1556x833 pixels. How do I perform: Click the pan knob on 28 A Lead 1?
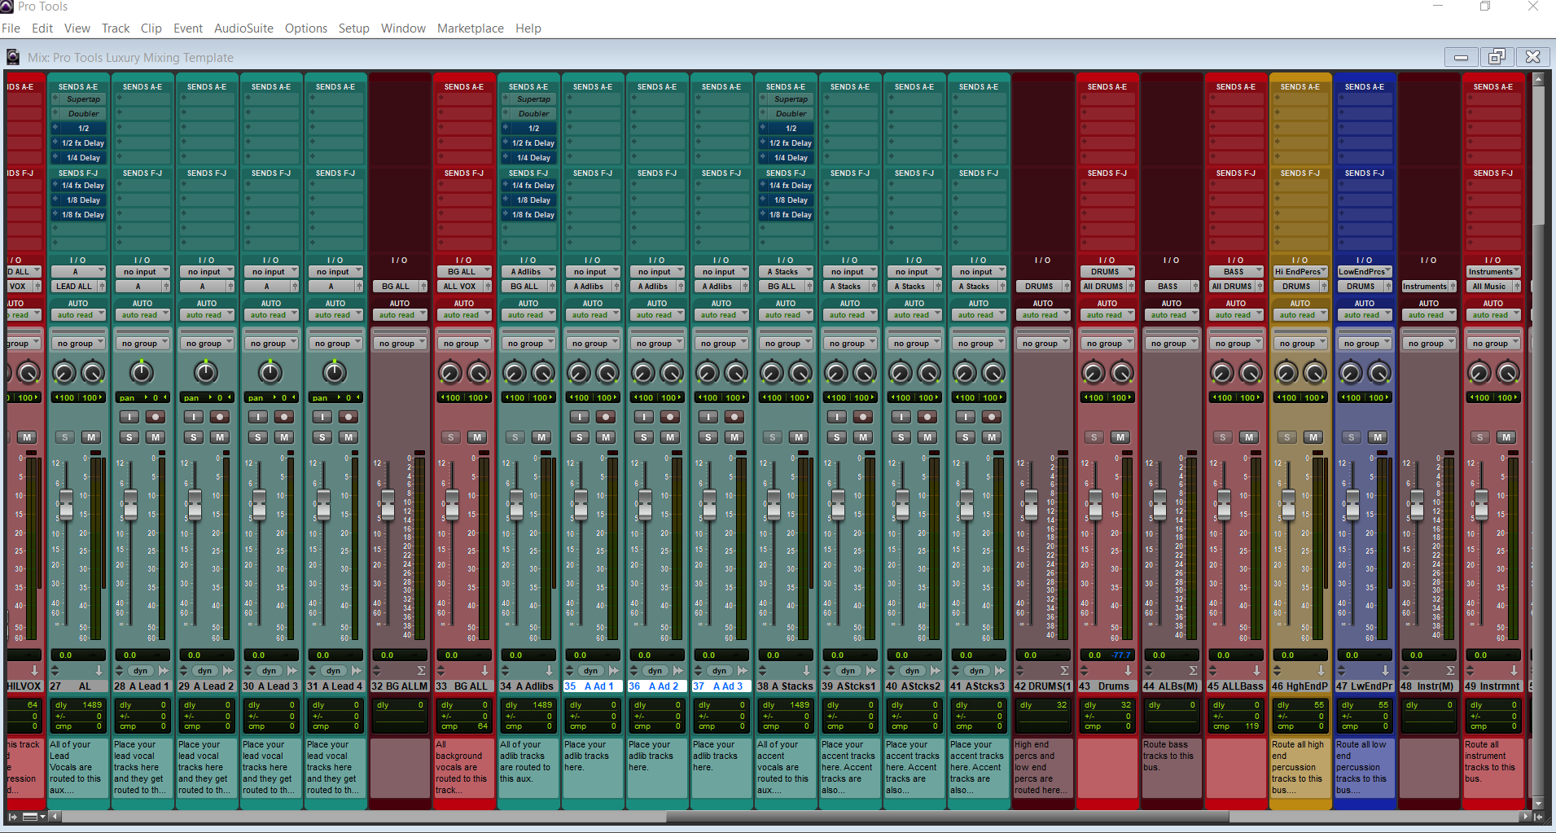click(142, 373)
